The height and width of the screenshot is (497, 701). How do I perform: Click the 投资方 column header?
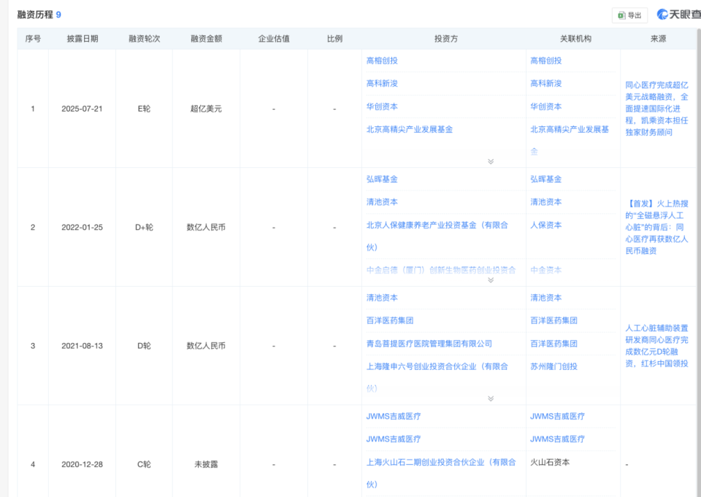pos(445,39)
